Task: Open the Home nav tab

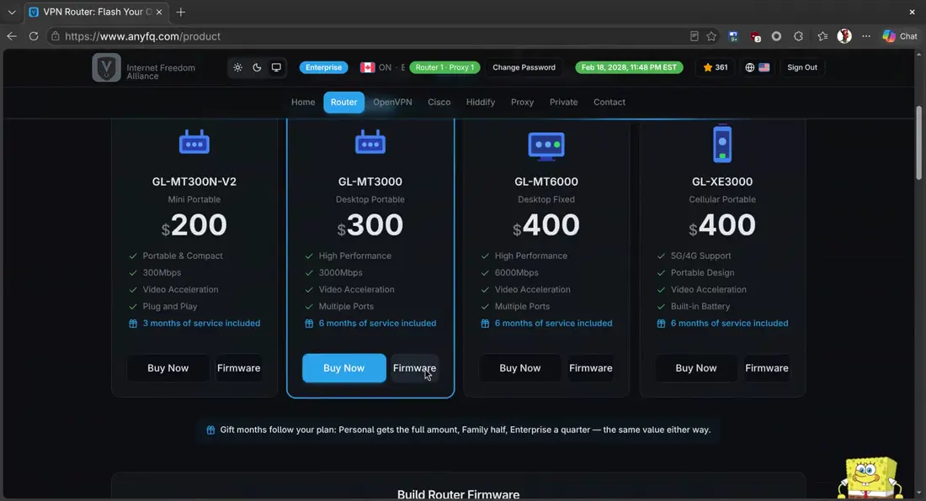Action: pos(303,102)
